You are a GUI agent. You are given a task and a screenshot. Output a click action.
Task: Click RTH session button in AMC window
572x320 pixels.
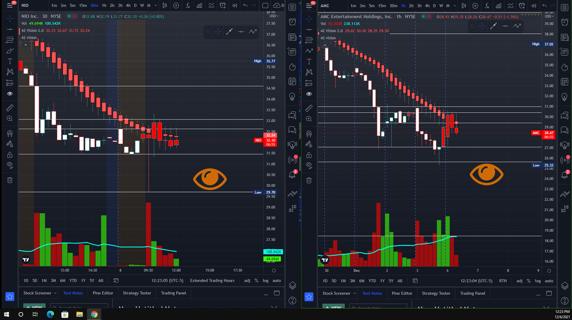[502, 281]
